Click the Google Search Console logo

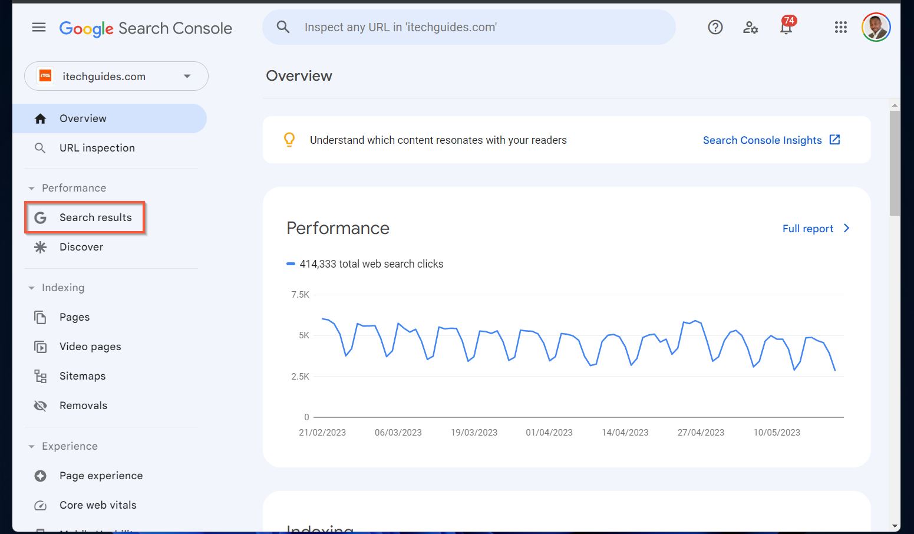tap(146, 28)
